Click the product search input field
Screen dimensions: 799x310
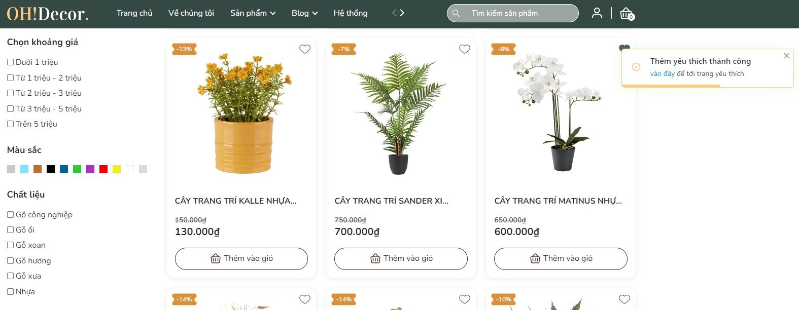pyautogui.click(x=520, y=13)
